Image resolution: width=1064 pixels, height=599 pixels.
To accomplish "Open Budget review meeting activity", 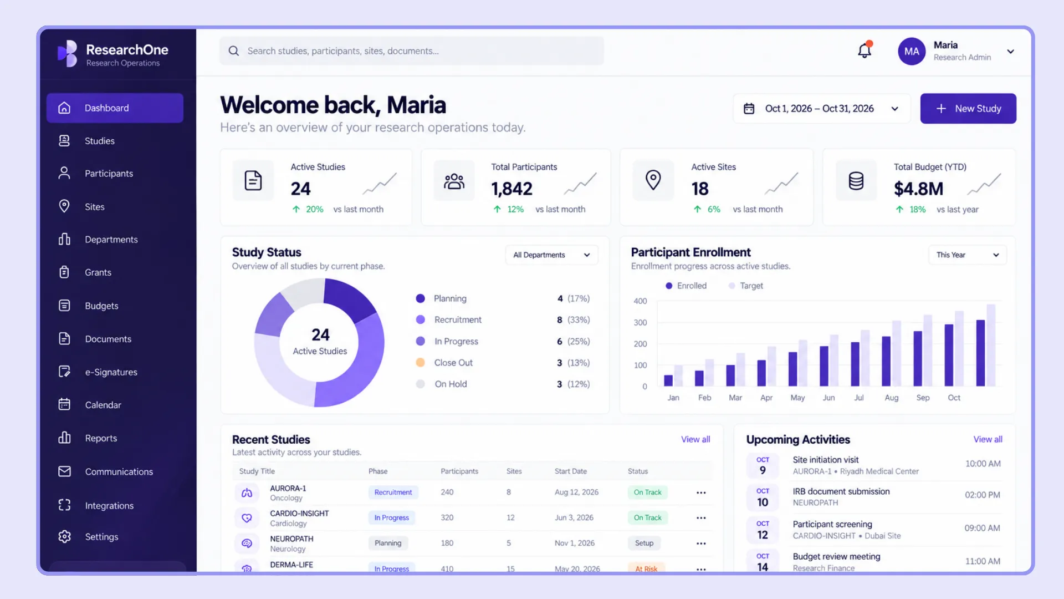I will pos(874,561).
